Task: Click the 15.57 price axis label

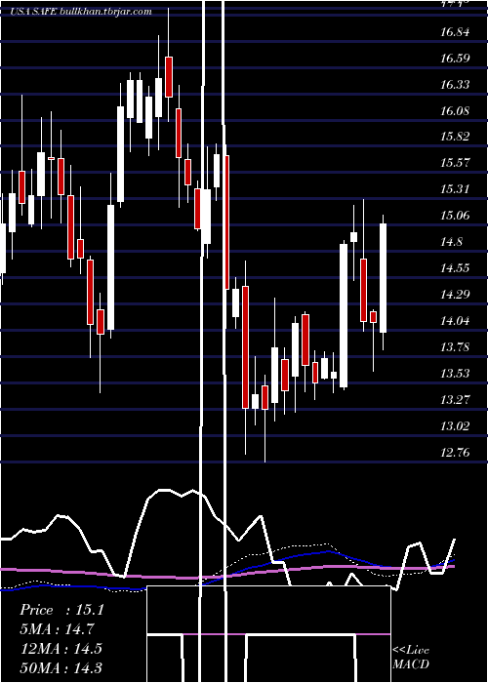Action: (455, 163)
